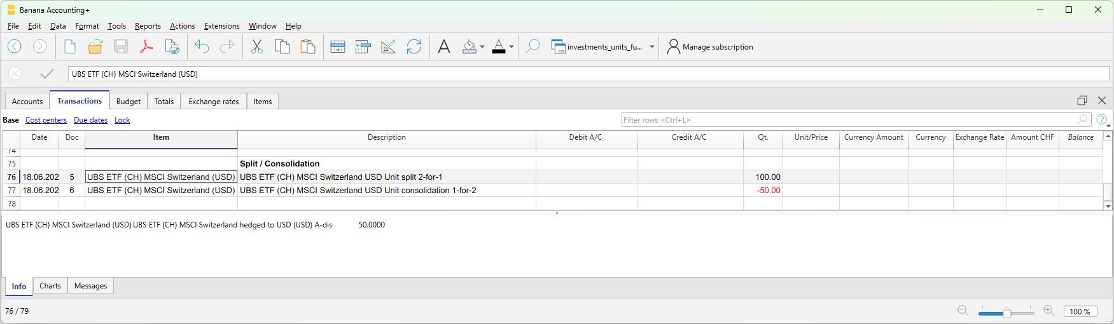Click the table columns setup arrow at top right
This screenshot has width=1114, height=324.
pos(1108,126)
